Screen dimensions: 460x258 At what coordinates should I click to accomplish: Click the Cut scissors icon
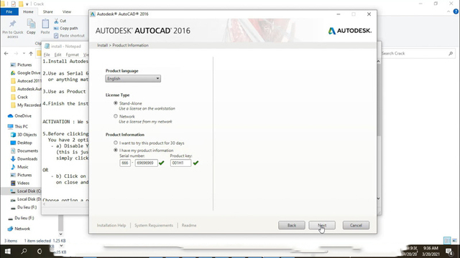[56, 21]
